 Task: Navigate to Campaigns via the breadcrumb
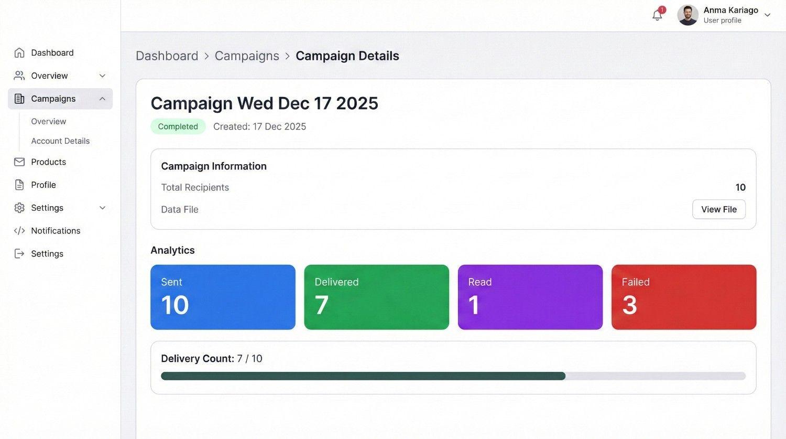[x=247, y=56]
